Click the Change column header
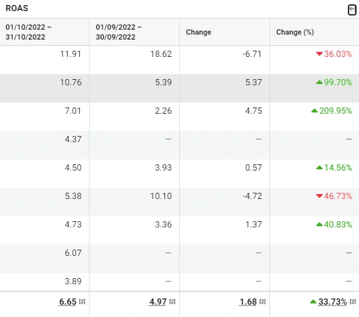The width and height of the screenshot is (359, 317). click(224, 32)
